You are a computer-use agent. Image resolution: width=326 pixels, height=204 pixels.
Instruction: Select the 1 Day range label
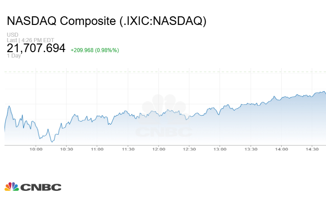pyautogui.click(x=14, y=56)
